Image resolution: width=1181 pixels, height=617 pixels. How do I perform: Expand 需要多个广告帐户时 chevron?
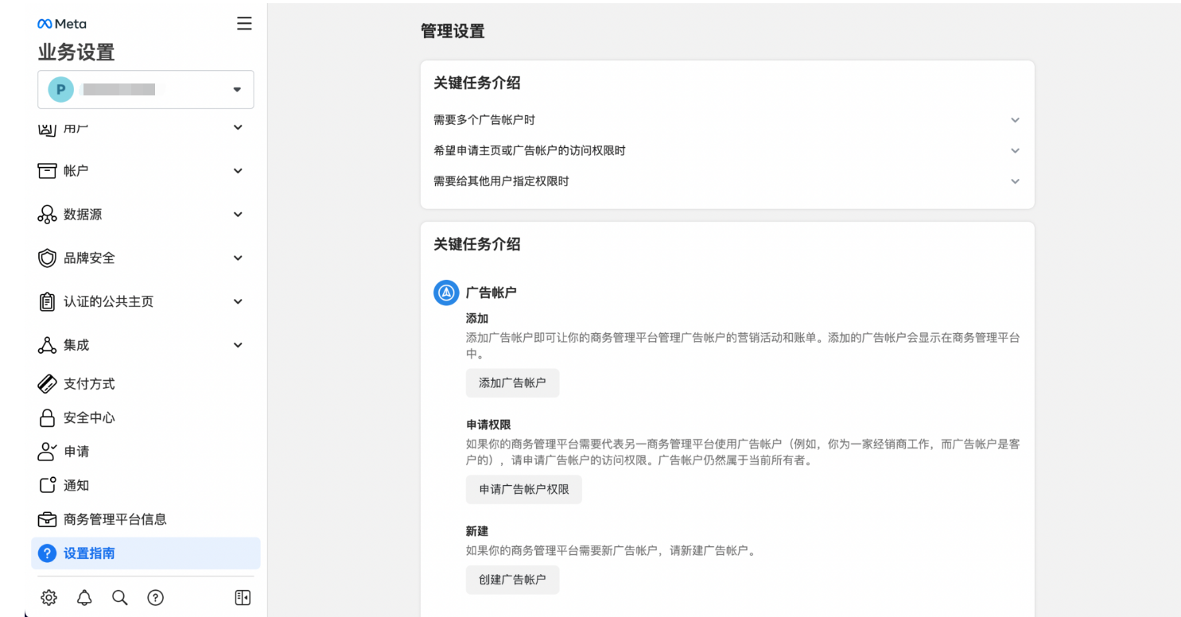pos(1015,120)
